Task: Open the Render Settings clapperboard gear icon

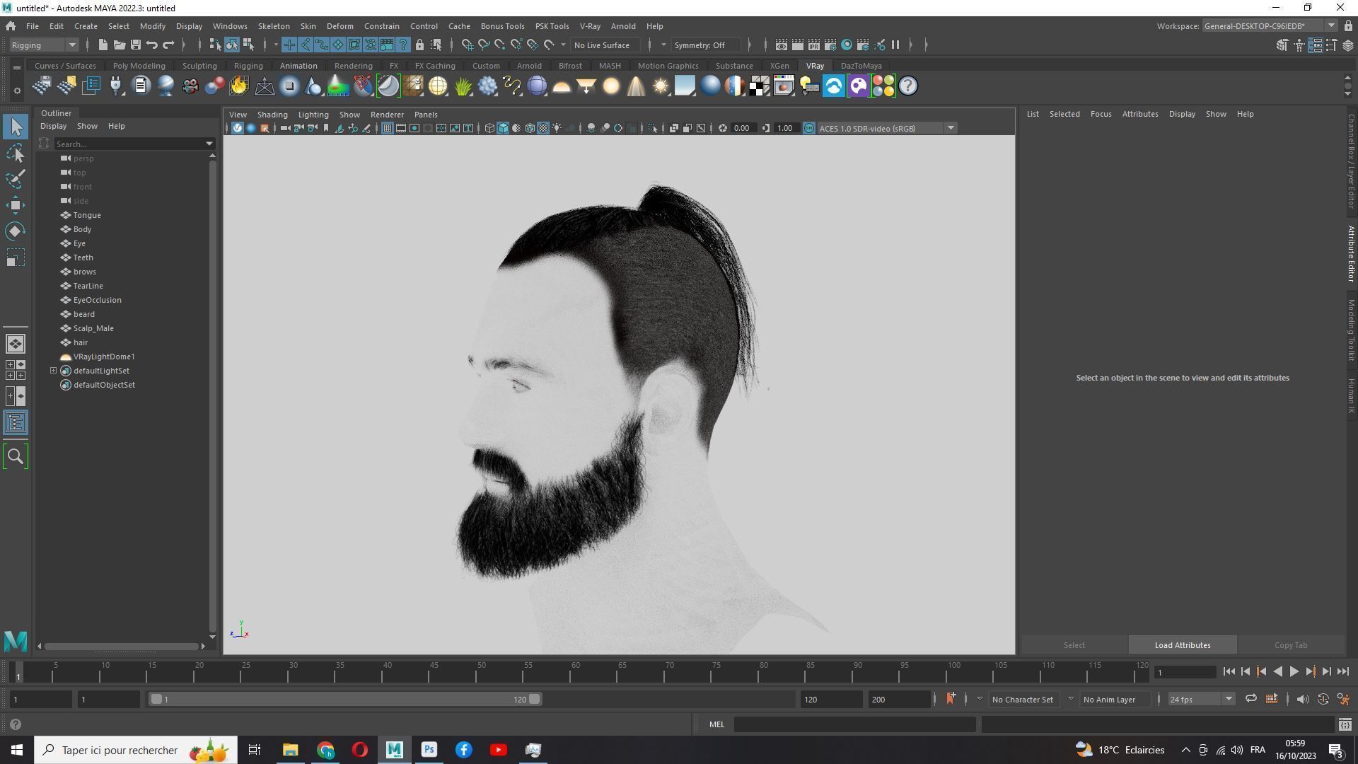Action: click(x=830, y=45)
